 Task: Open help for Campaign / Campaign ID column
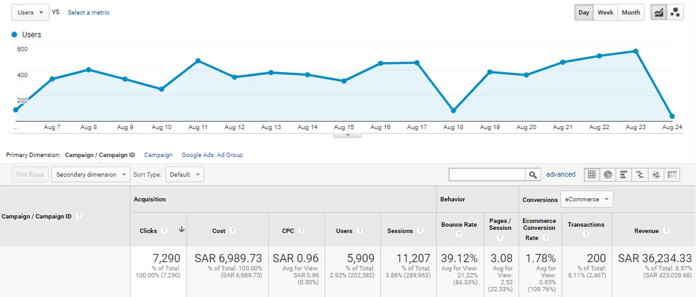click(79, 217)
